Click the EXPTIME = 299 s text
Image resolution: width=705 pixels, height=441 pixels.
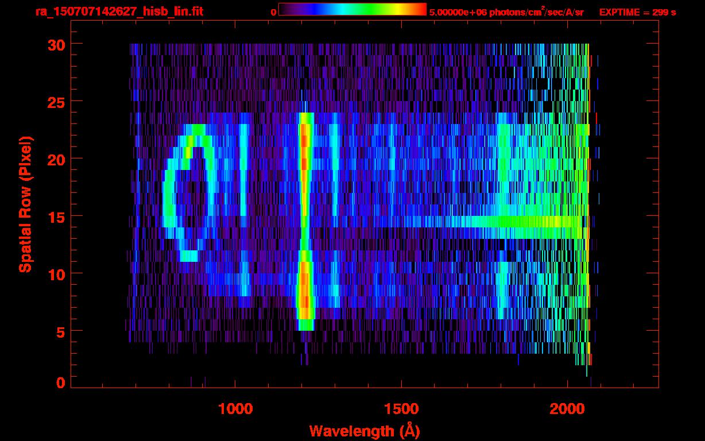(x=637, y=12)
